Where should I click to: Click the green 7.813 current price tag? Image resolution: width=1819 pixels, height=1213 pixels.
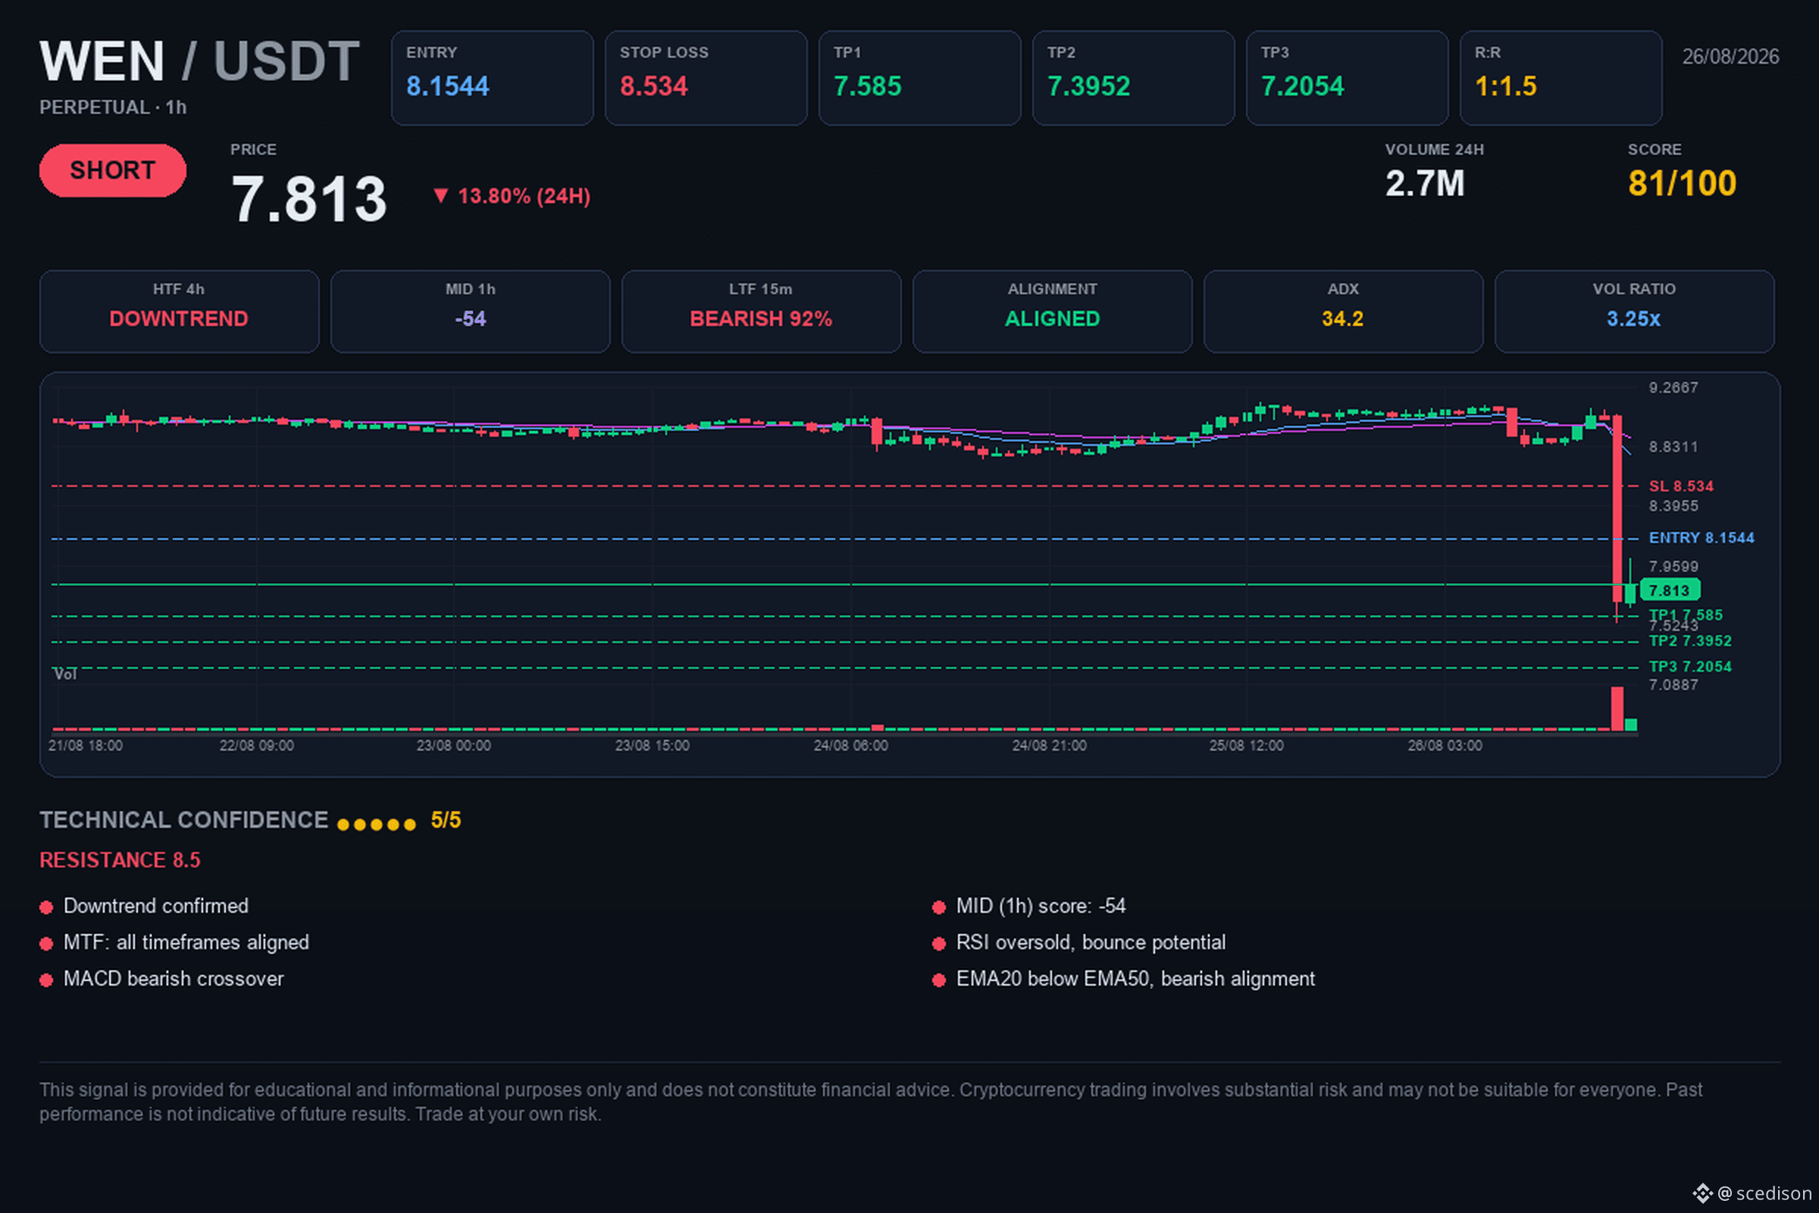(1669, 591)
